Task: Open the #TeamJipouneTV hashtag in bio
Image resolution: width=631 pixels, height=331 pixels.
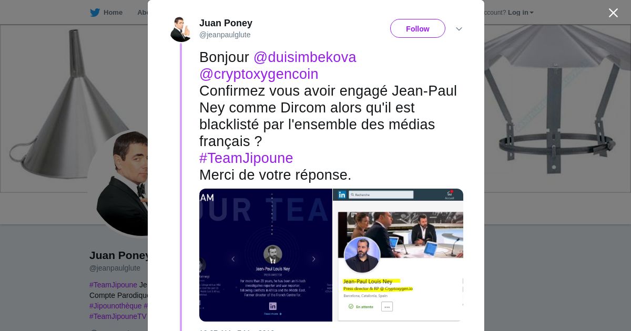Action: [118, 316]
